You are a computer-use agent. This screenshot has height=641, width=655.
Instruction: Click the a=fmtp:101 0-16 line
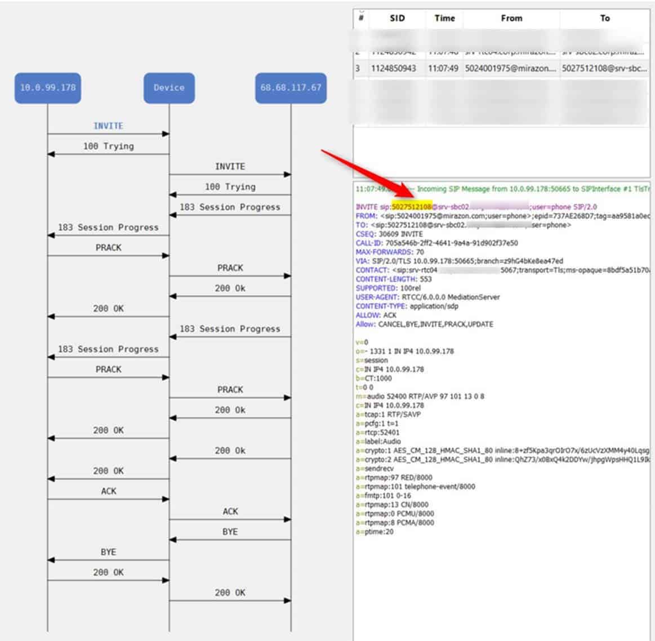(383, 496)
